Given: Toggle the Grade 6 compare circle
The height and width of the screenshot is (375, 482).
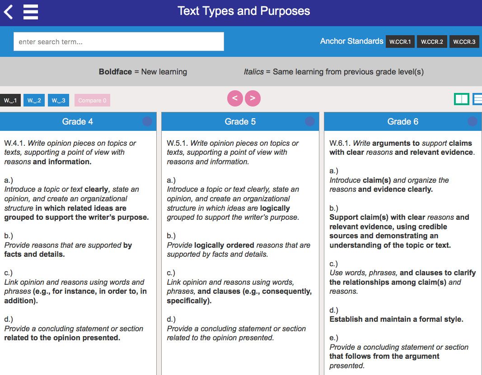Looking at the screenshot, I should [472, 121].
